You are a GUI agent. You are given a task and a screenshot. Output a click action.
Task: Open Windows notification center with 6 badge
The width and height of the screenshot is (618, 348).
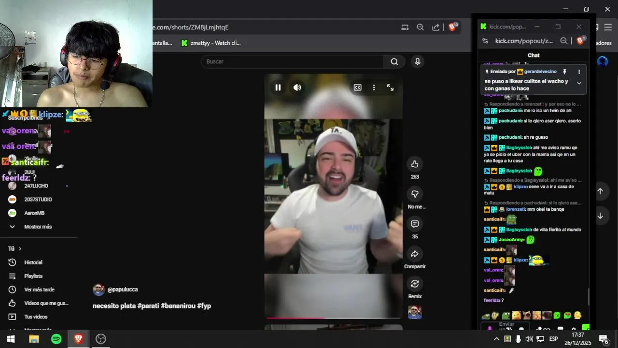click(604, 339)
